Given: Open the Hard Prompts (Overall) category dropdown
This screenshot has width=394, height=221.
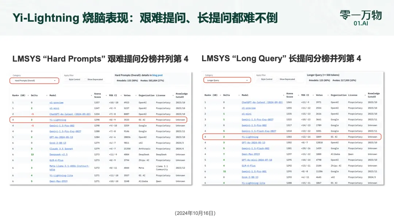Looking at the screenshot, I should click(x=34, y=81).
